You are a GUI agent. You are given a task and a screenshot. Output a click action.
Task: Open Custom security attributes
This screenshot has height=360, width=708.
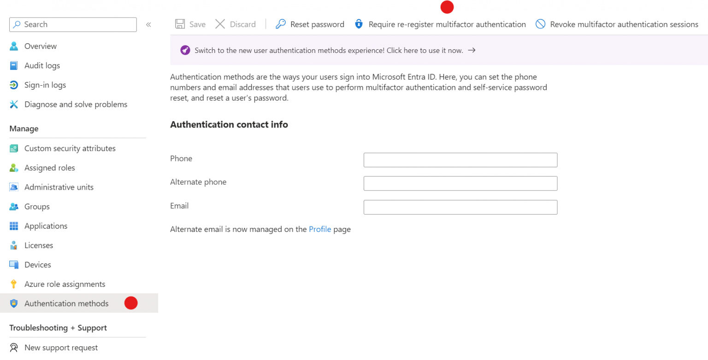click(x=70, y=148)
